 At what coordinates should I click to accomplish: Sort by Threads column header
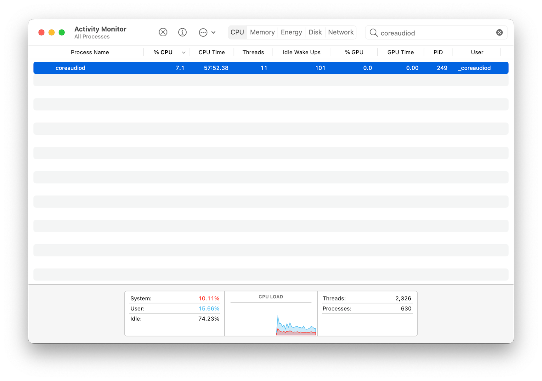253,52
